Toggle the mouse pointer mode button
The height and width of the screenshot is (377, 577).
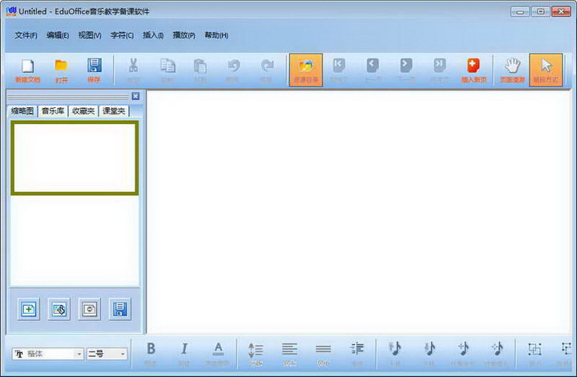click(546, 70)
